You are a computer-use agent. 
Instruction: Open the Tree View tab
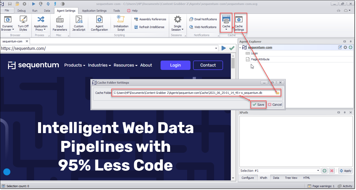point(291,178)
